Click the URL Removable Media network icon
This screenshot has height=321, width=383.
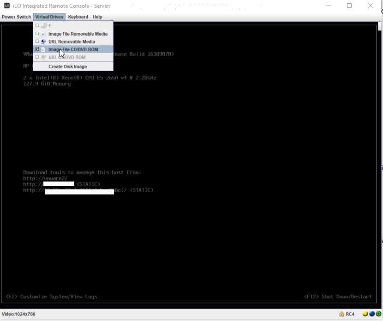coord(43,42)
